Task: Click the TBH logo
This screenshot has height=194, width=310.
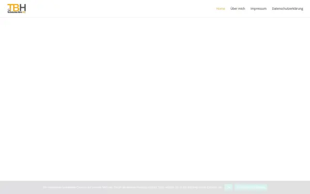Action: point(17,8)
